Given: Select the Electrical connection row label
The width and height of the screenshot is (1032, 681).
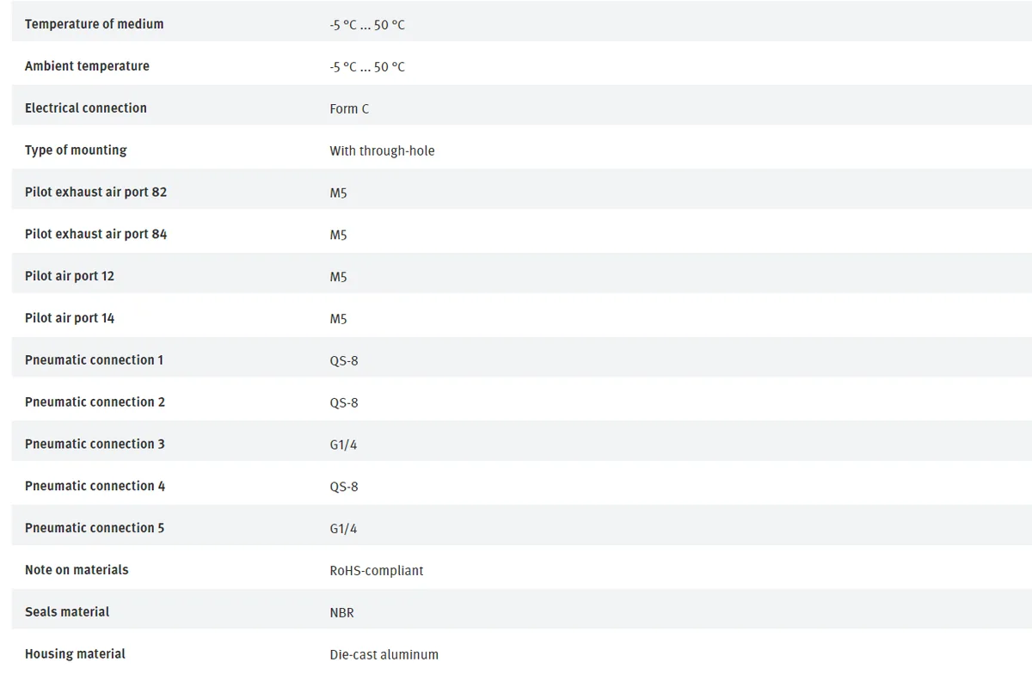Looking at the screenshot, I should [86, 108].
